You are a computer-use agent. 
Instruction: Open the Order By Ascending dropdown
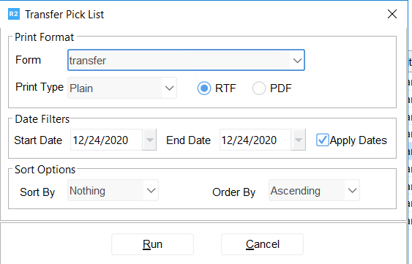[x=314, y=190]
